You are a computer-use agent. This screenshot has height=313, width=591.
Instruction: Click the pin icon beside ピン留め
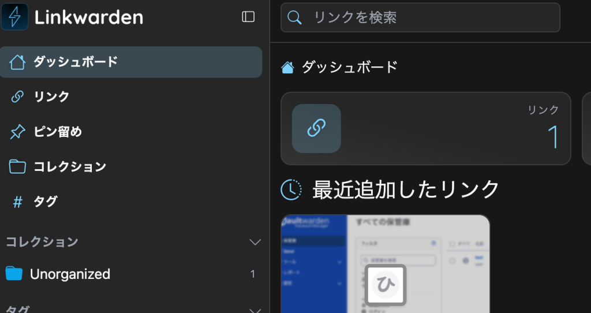pos(17,132)
